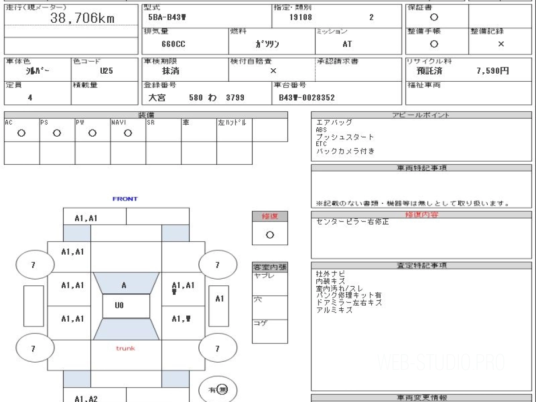Select registration number 大宮 580 わ 3799

[196, 97]
